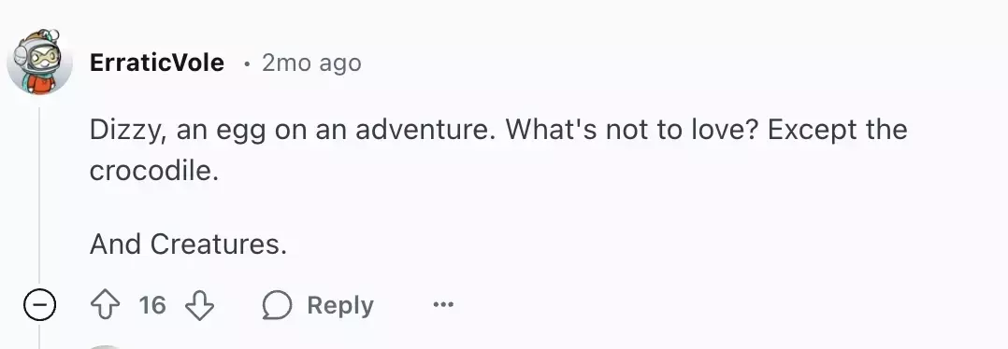Screen dimensions: 1008x349
Task: Open the '2mo ago' timestamp permalink
Action: (311, 63)
